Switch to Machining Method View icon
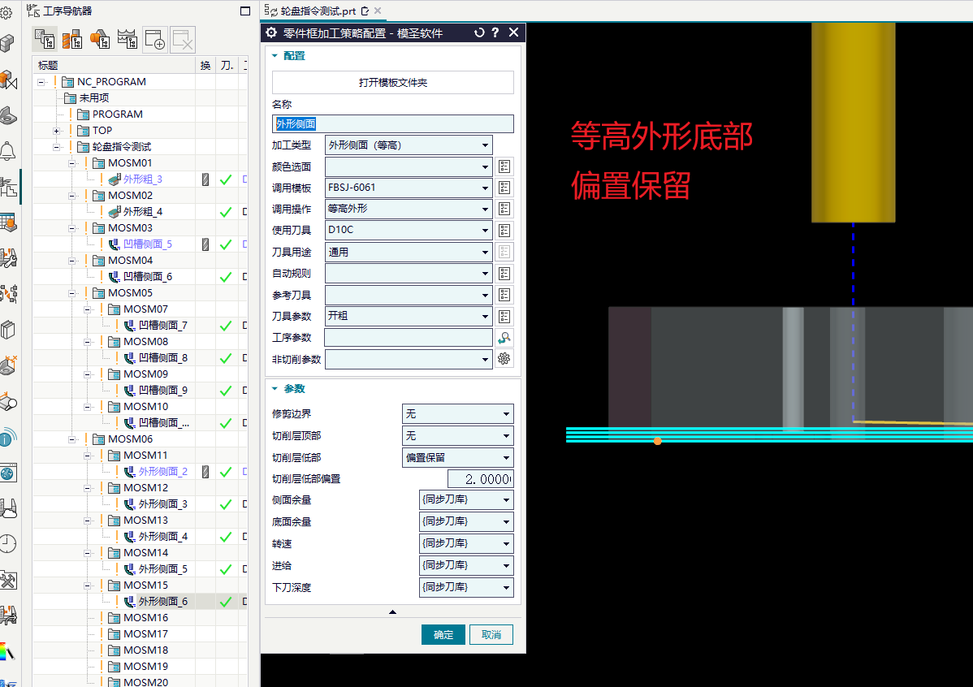This screenshot has width=973, height=687. pyautogui.click(x=128, y=39)
